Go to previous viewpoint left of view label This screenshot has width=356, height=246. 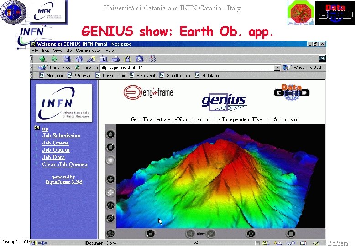click(190, 233)
